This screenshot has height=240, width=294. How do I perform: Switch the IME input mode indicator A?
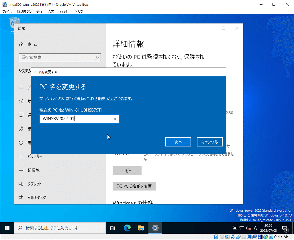click(255, 228)
